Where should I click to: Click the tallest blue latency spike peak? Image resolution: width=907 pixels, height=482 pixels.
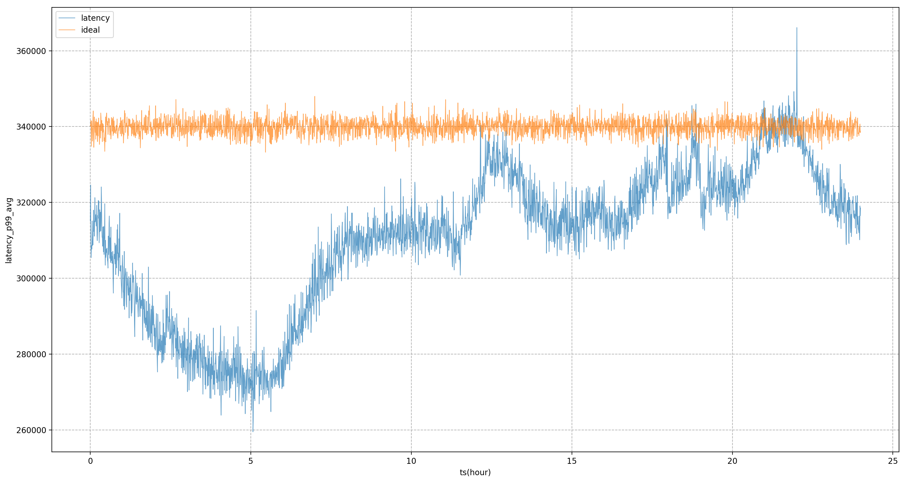pyautogui.click(x=797, y=28)
